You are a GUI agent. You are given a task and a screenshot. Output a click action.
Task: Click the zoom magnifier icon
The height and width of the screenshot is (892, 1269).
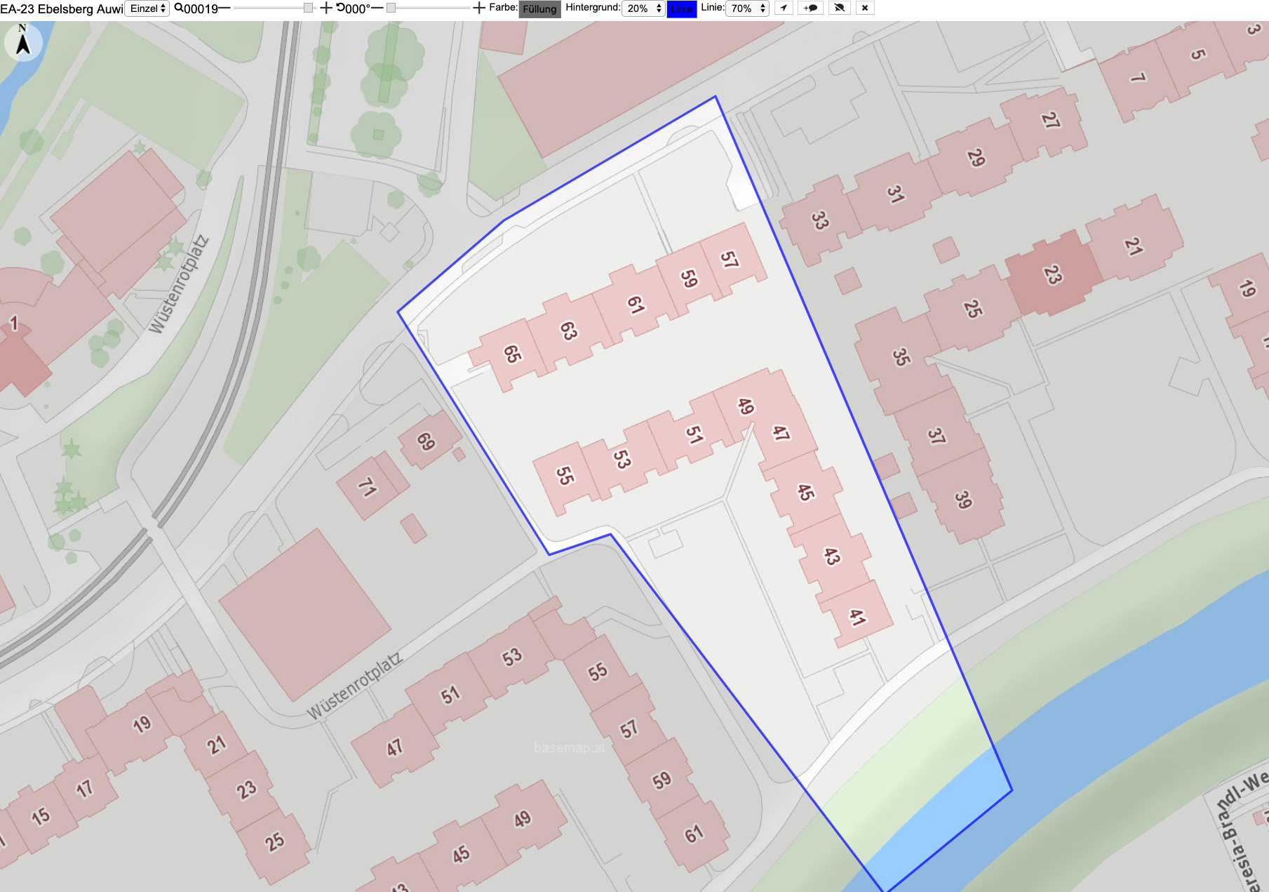pyautogui.click(x=179, y=8)
